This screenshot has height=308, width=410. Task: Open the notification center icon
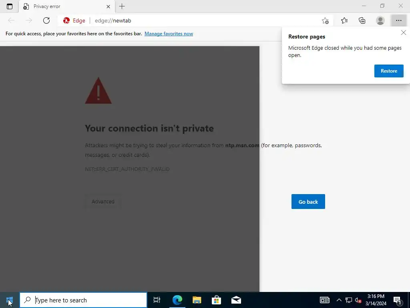pyautogui.click(x=397, y=300)
